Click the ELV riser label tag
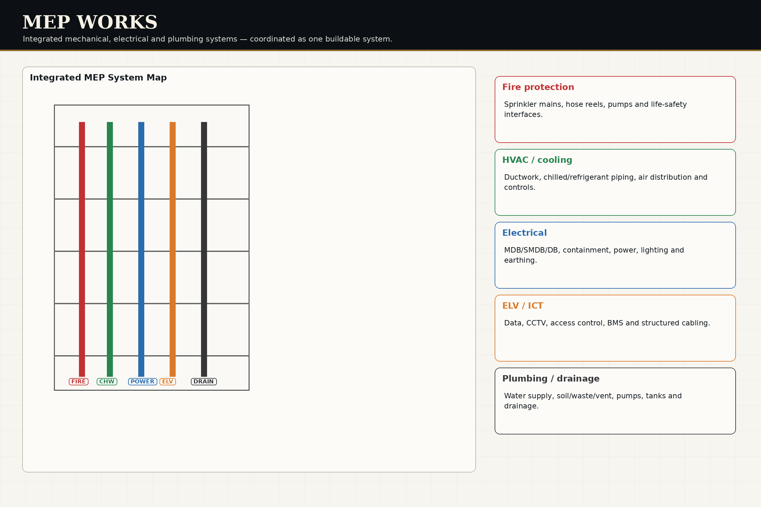Viewport: 761px width, 507px height. point(168,382)
